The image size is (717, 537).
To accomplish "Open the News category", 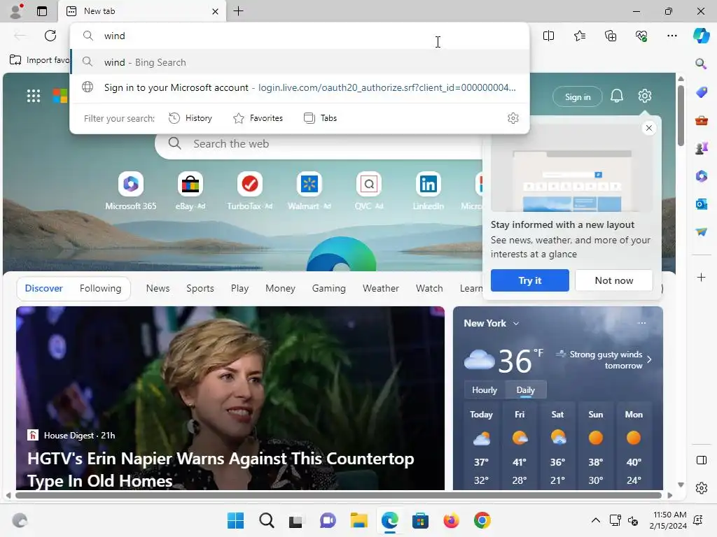I will [158, 288].
